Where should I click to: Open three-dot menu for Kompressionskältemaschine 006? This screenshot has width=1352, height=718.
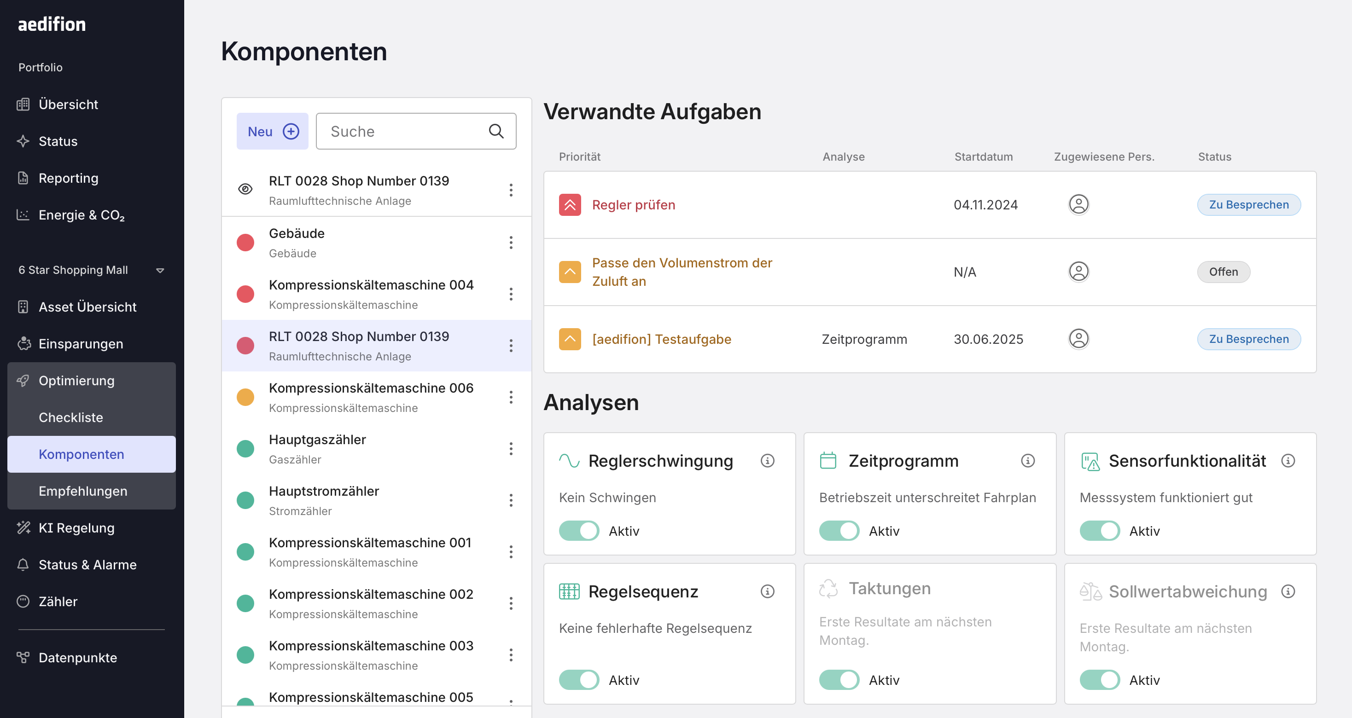(x=511, y=397)
